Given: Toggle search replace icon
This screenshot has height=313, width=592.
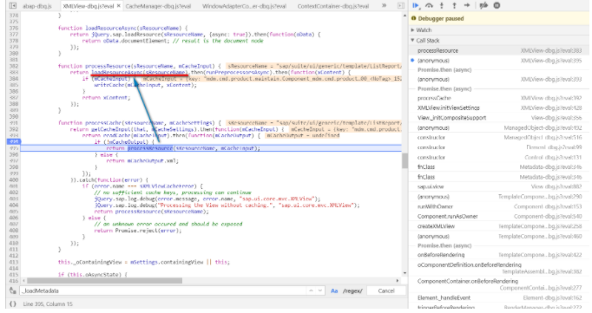Looking at the screenshot, I should [13, 290].
